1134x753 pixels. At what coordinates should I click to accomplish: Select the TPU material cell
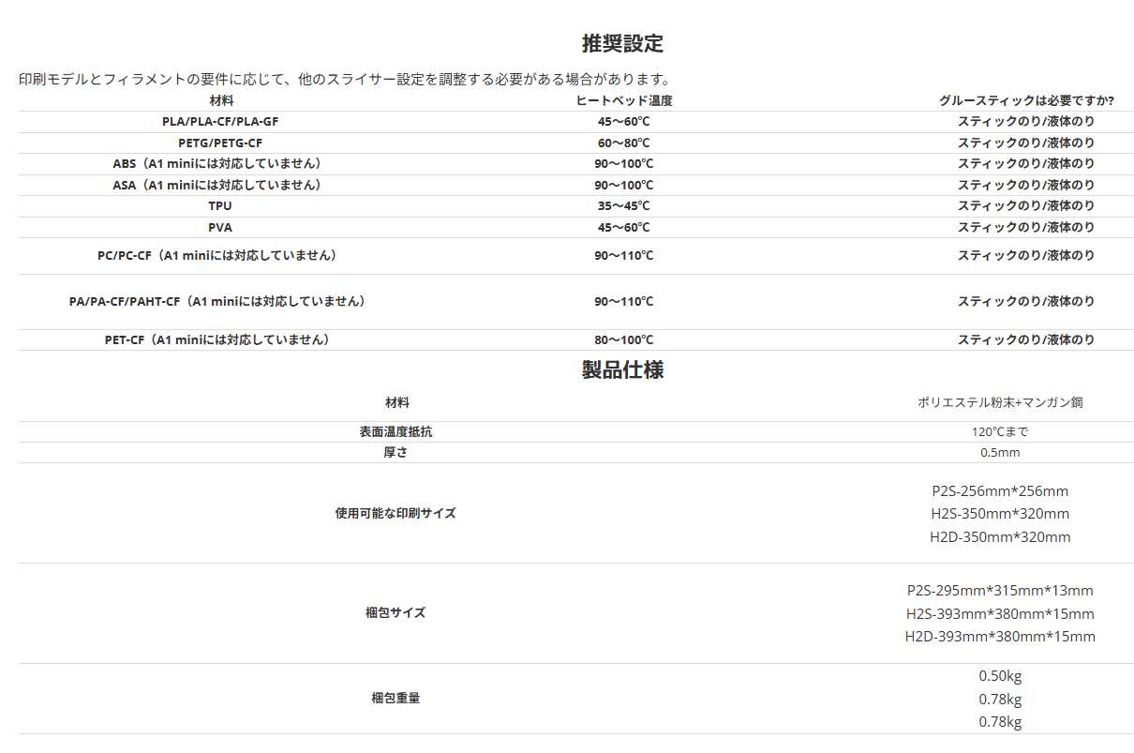220,205
